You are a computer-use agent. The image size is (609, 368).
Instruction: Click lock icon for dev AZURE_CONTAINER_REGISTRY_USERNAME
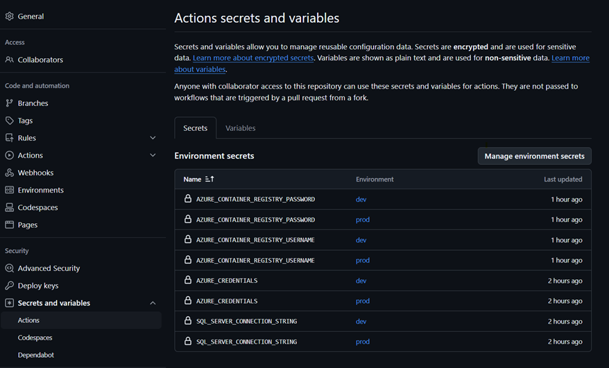click(188, 240)
